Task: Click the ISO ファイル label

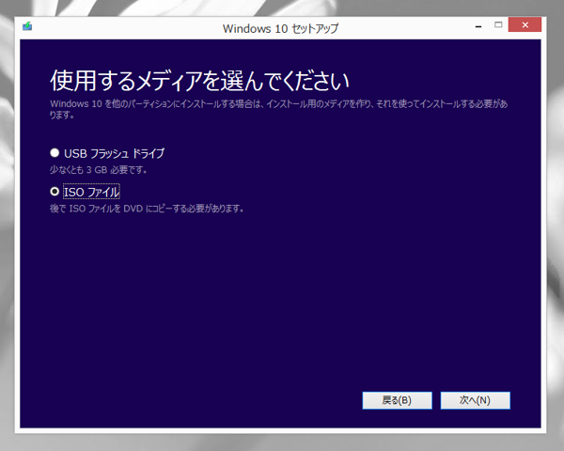Action: pos(91,192)
